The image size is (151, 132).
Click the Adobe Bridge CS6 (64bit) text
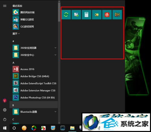[35, 76]
